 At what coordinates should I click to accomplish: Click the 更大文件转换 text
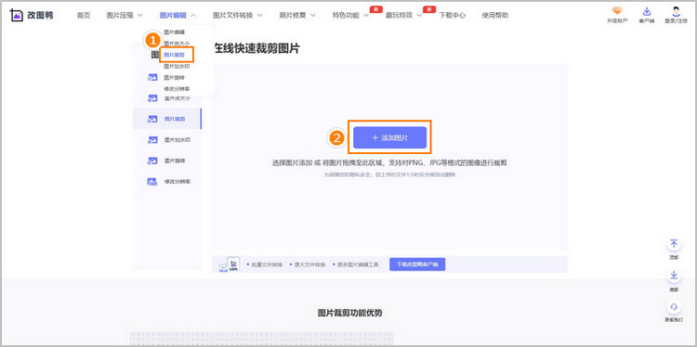pos(310,264)
